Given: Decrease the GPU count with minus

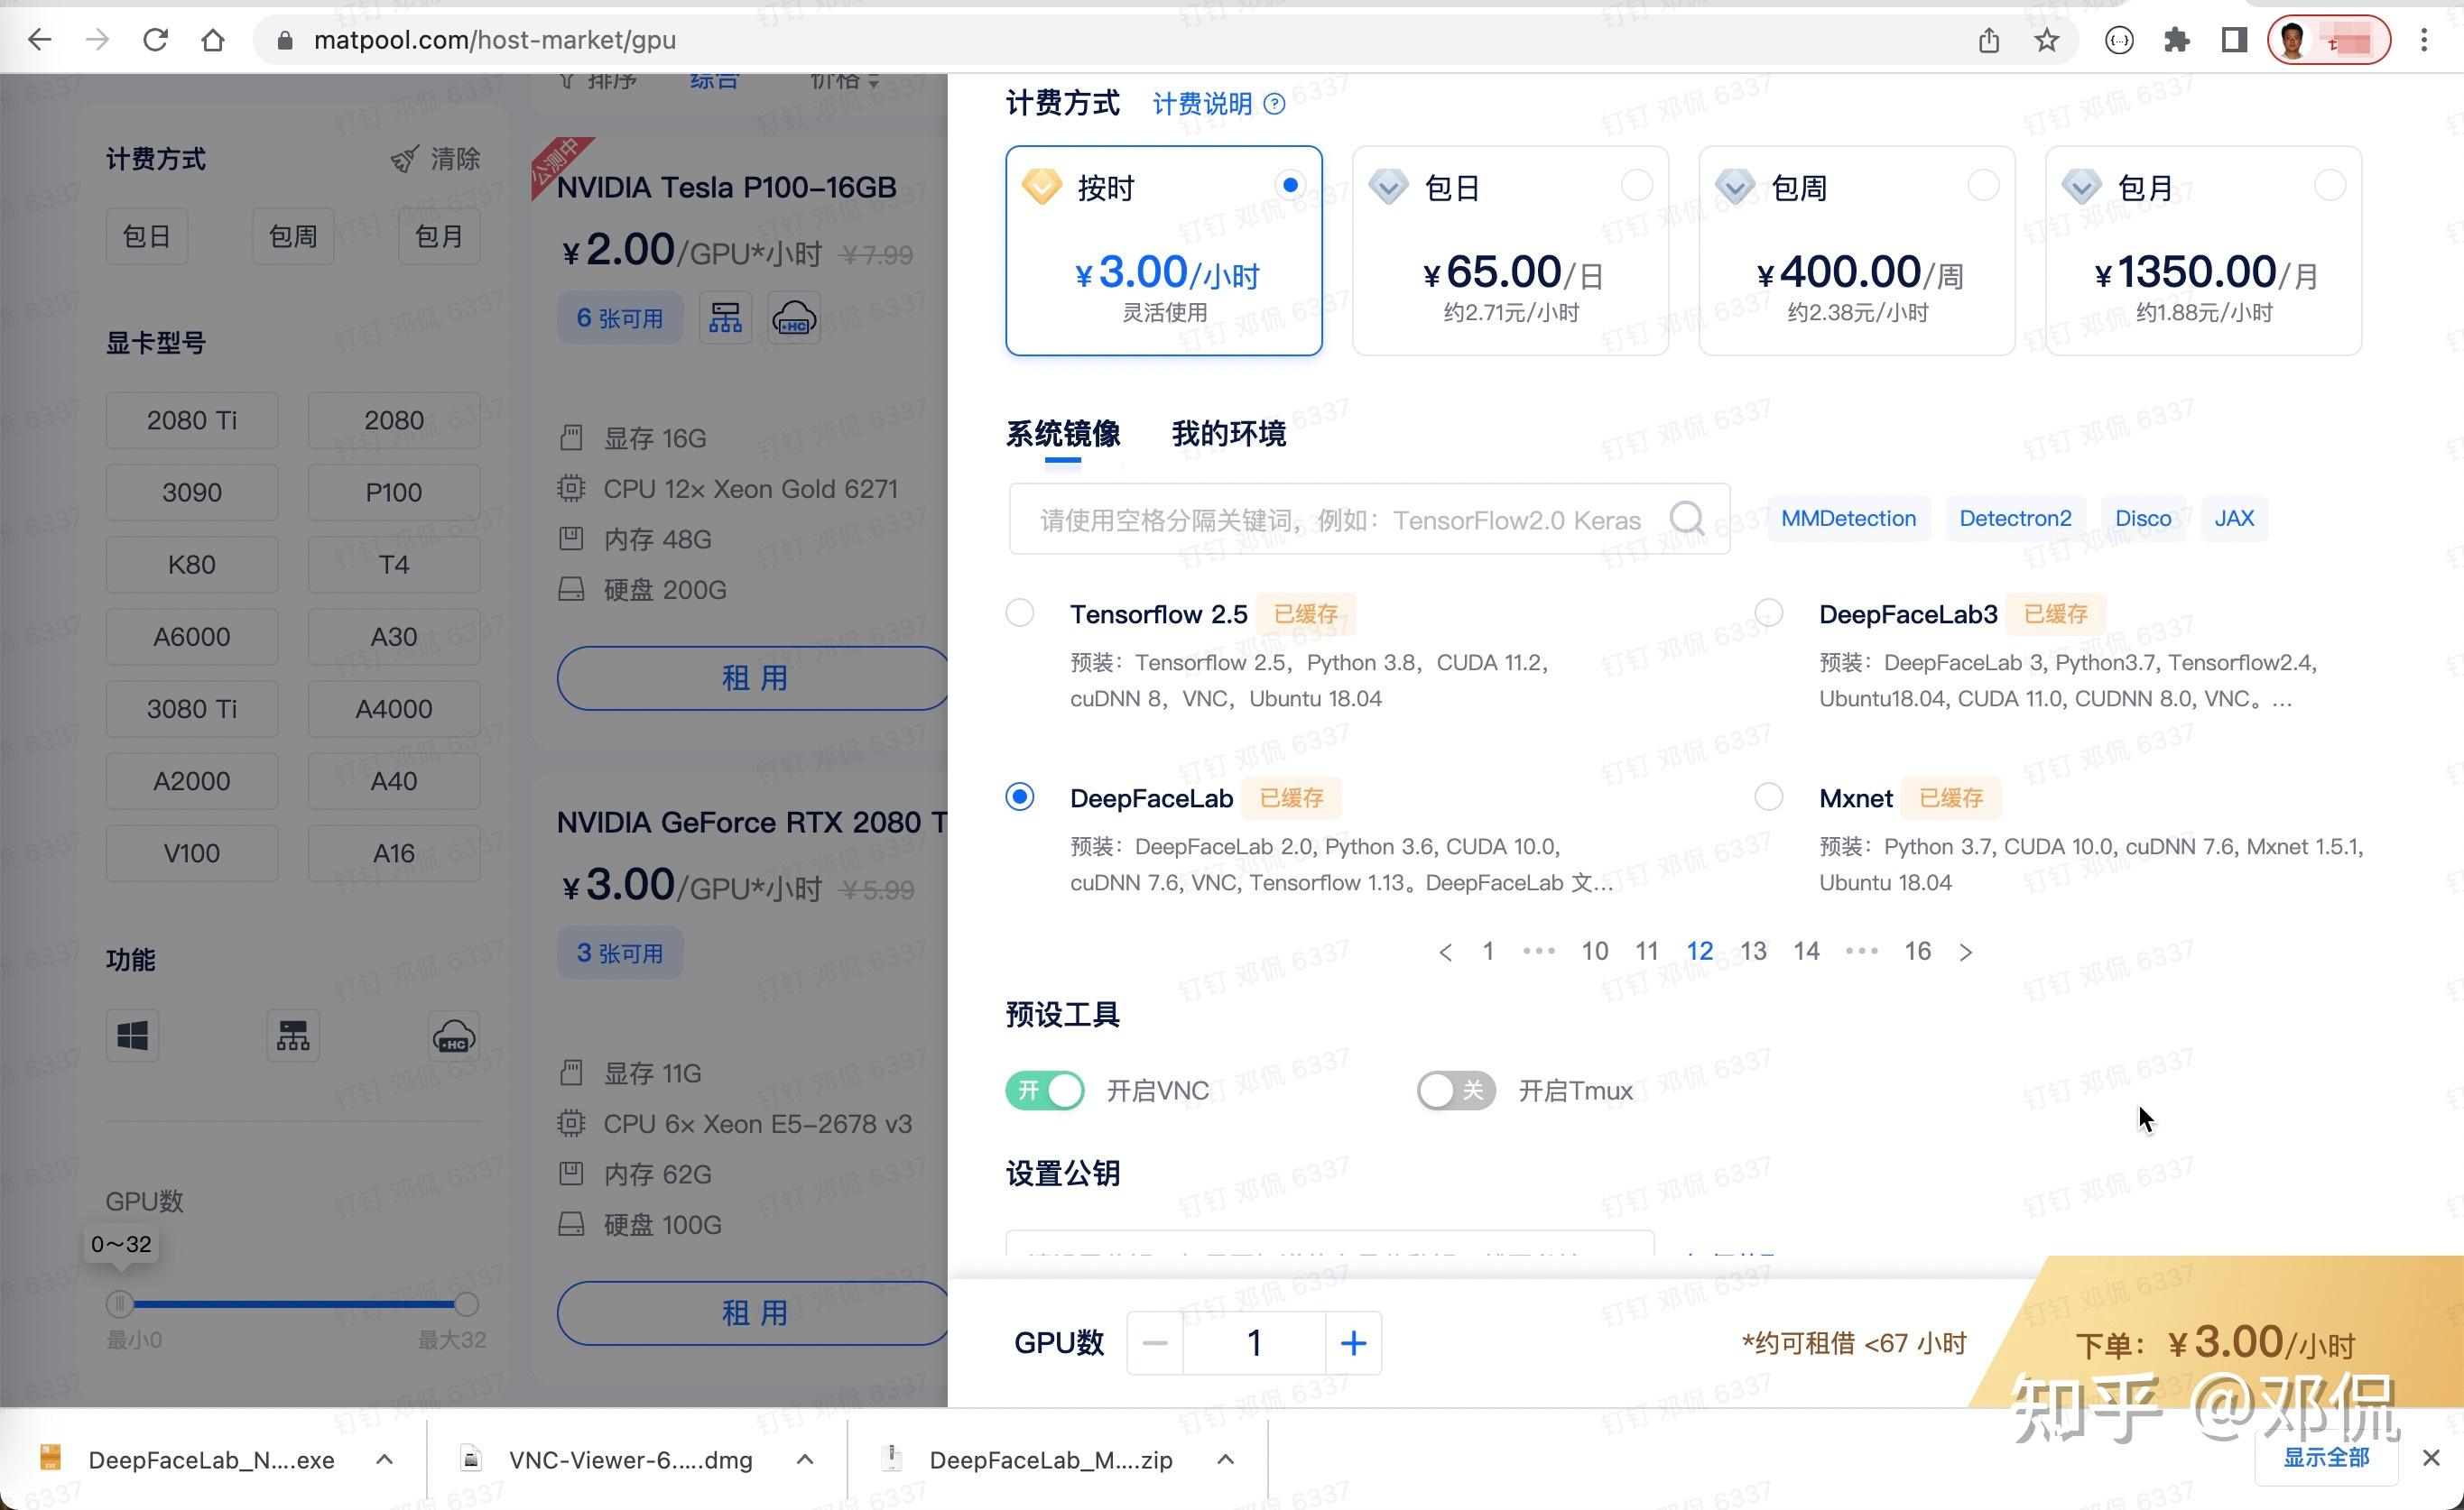Looking at the screenshot, I should point(1155,1343).
